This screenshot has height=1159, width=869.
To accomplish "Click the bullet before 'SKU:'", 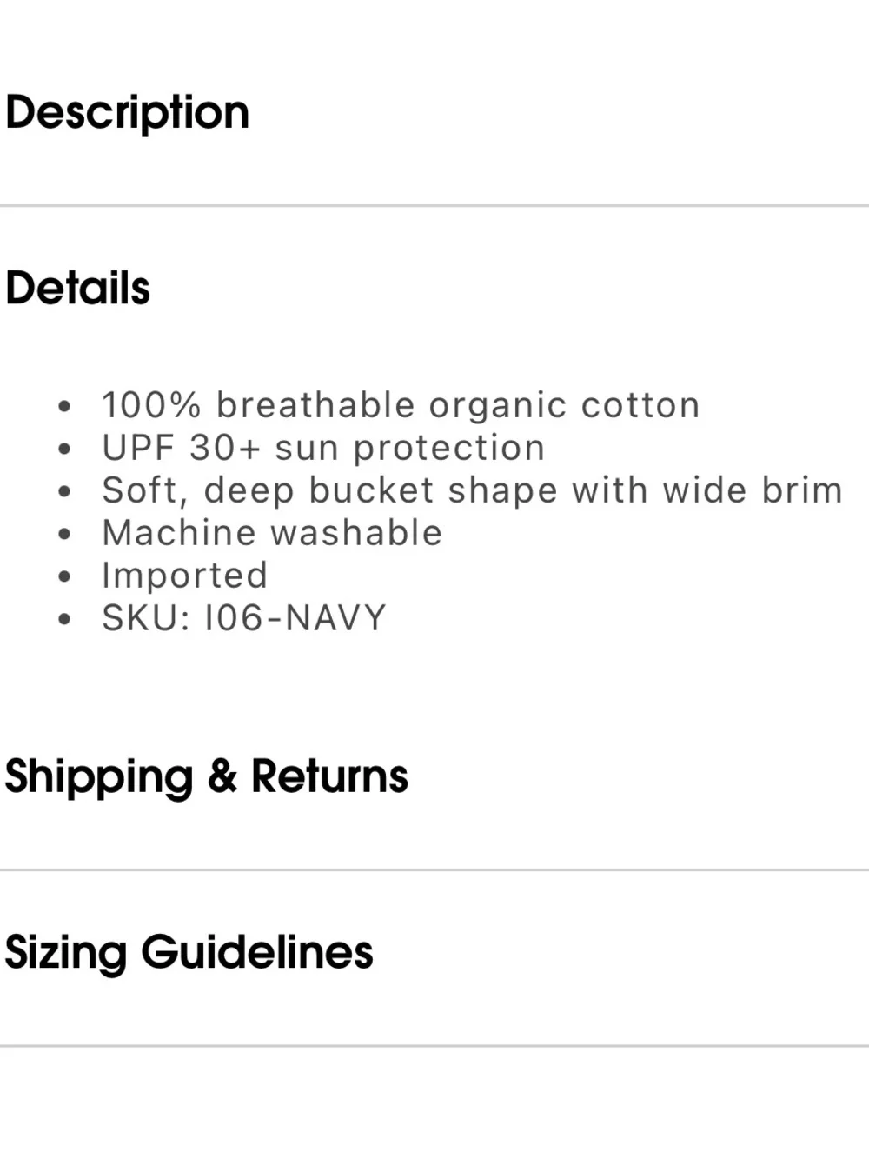I will point(64,619).
